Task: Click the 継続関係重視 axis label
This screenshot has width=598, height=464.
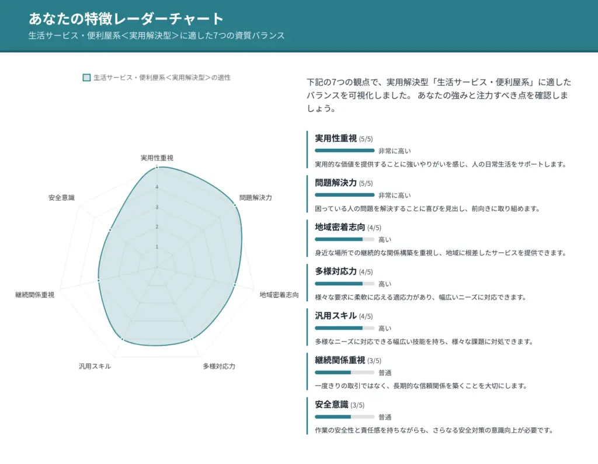Action: point(34,295)
